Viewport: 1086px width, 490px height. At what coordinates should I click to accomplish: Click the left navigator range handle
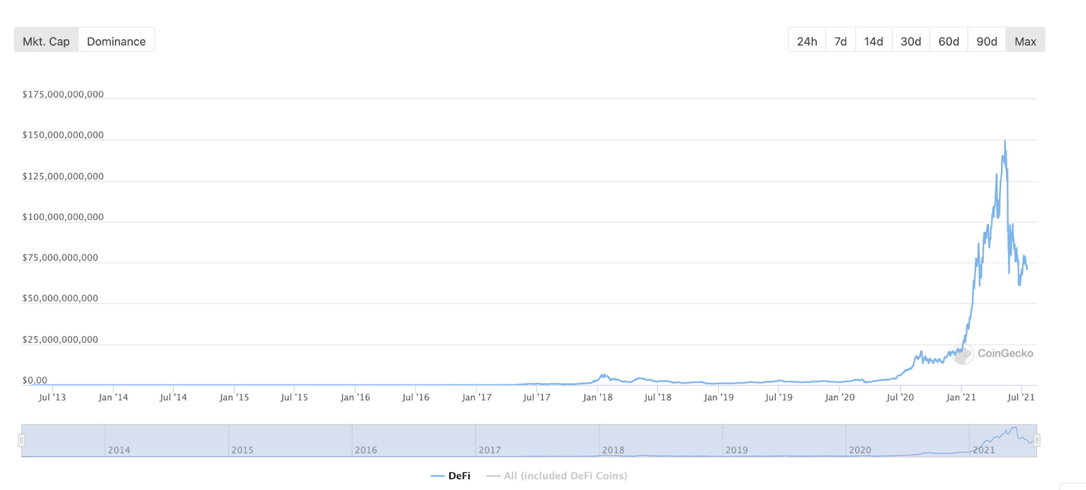point(21,440)
